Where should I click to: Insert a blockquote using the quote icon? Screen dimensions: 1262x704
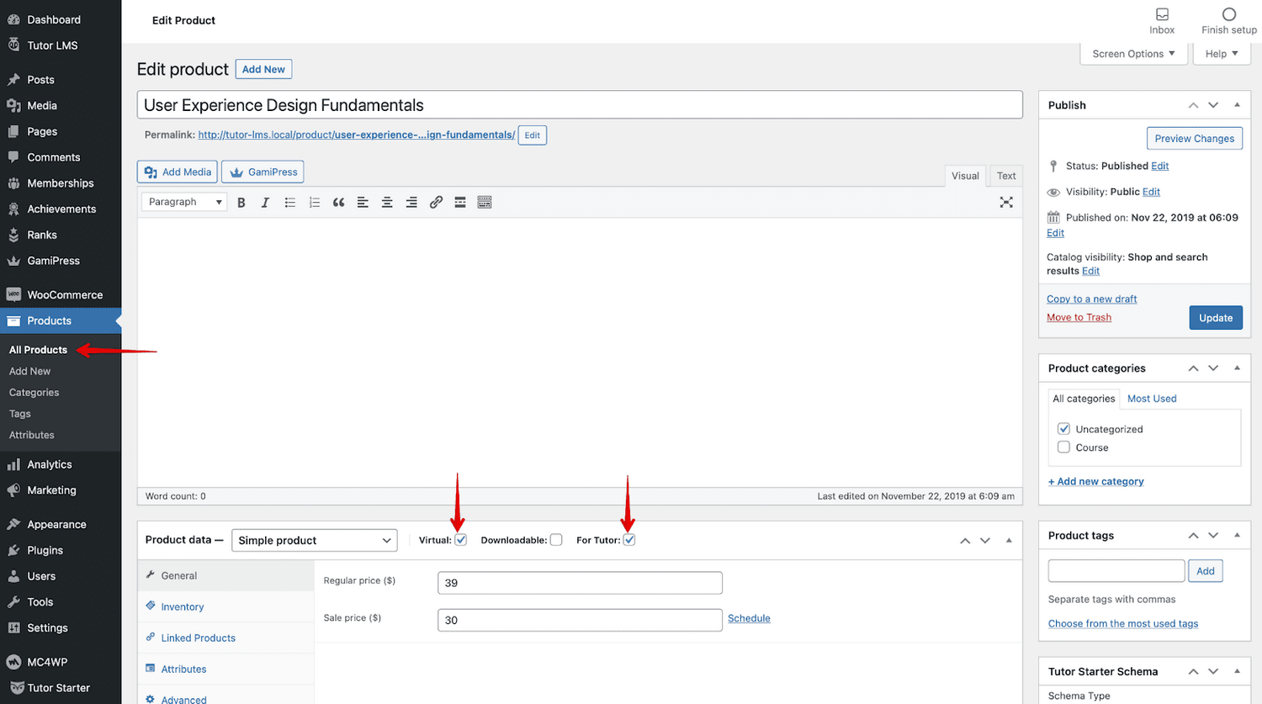[x=338, y=203]
